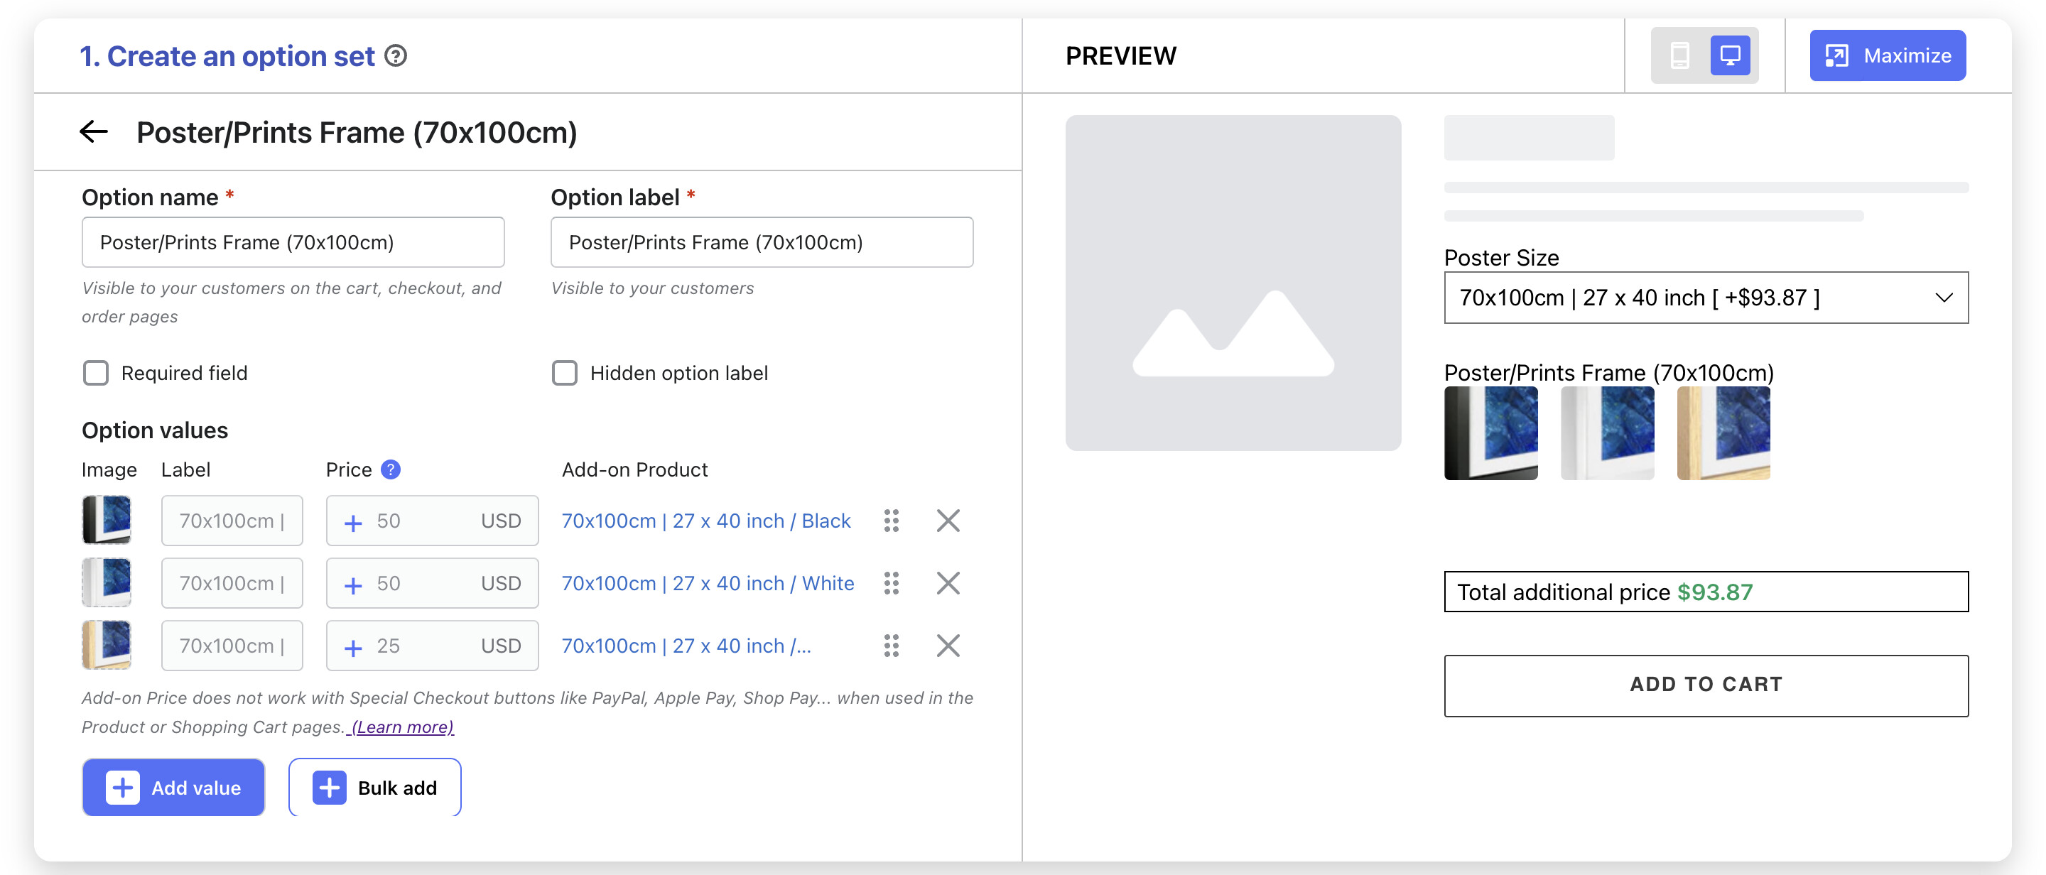Click the Option name input field
2046x875 pixels.
tap(292, 242)
